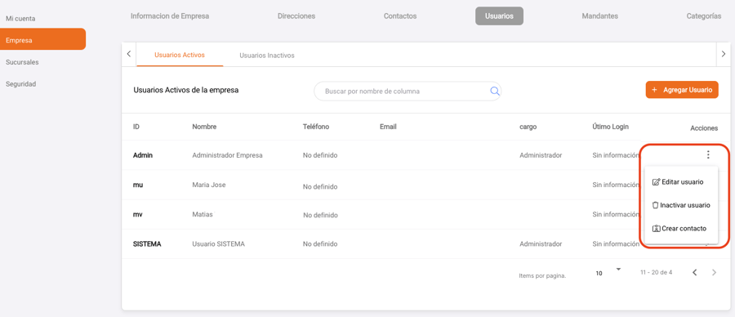The width and height of the screenshot is (735, 317).
Task: Click the Teléfono column header
Action: (x=316, y=127)
